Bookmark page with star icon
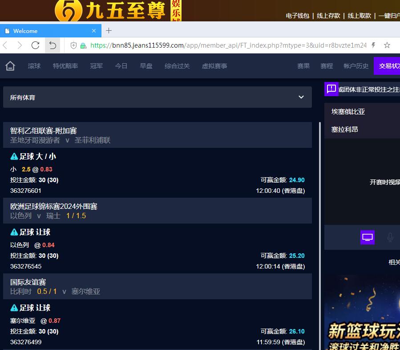The height and width of the screenshot is (350, 400). tap(387, 45)
